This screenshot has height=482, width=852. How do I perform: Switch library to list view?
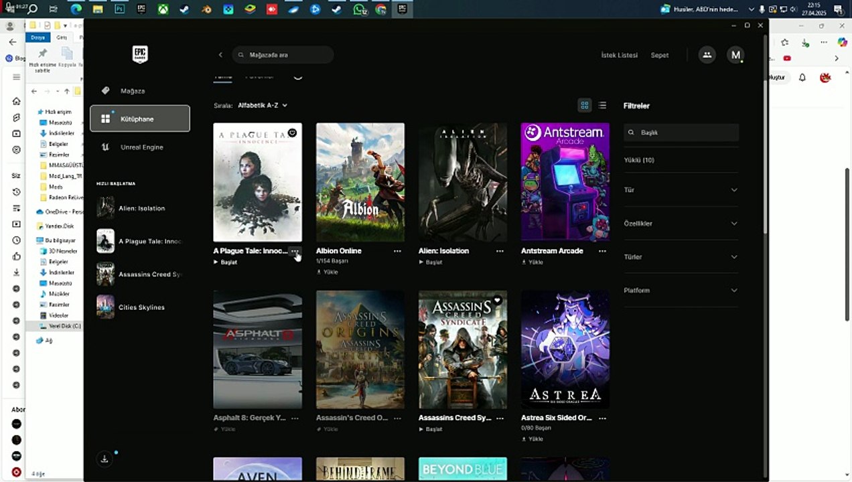(602, 105)
